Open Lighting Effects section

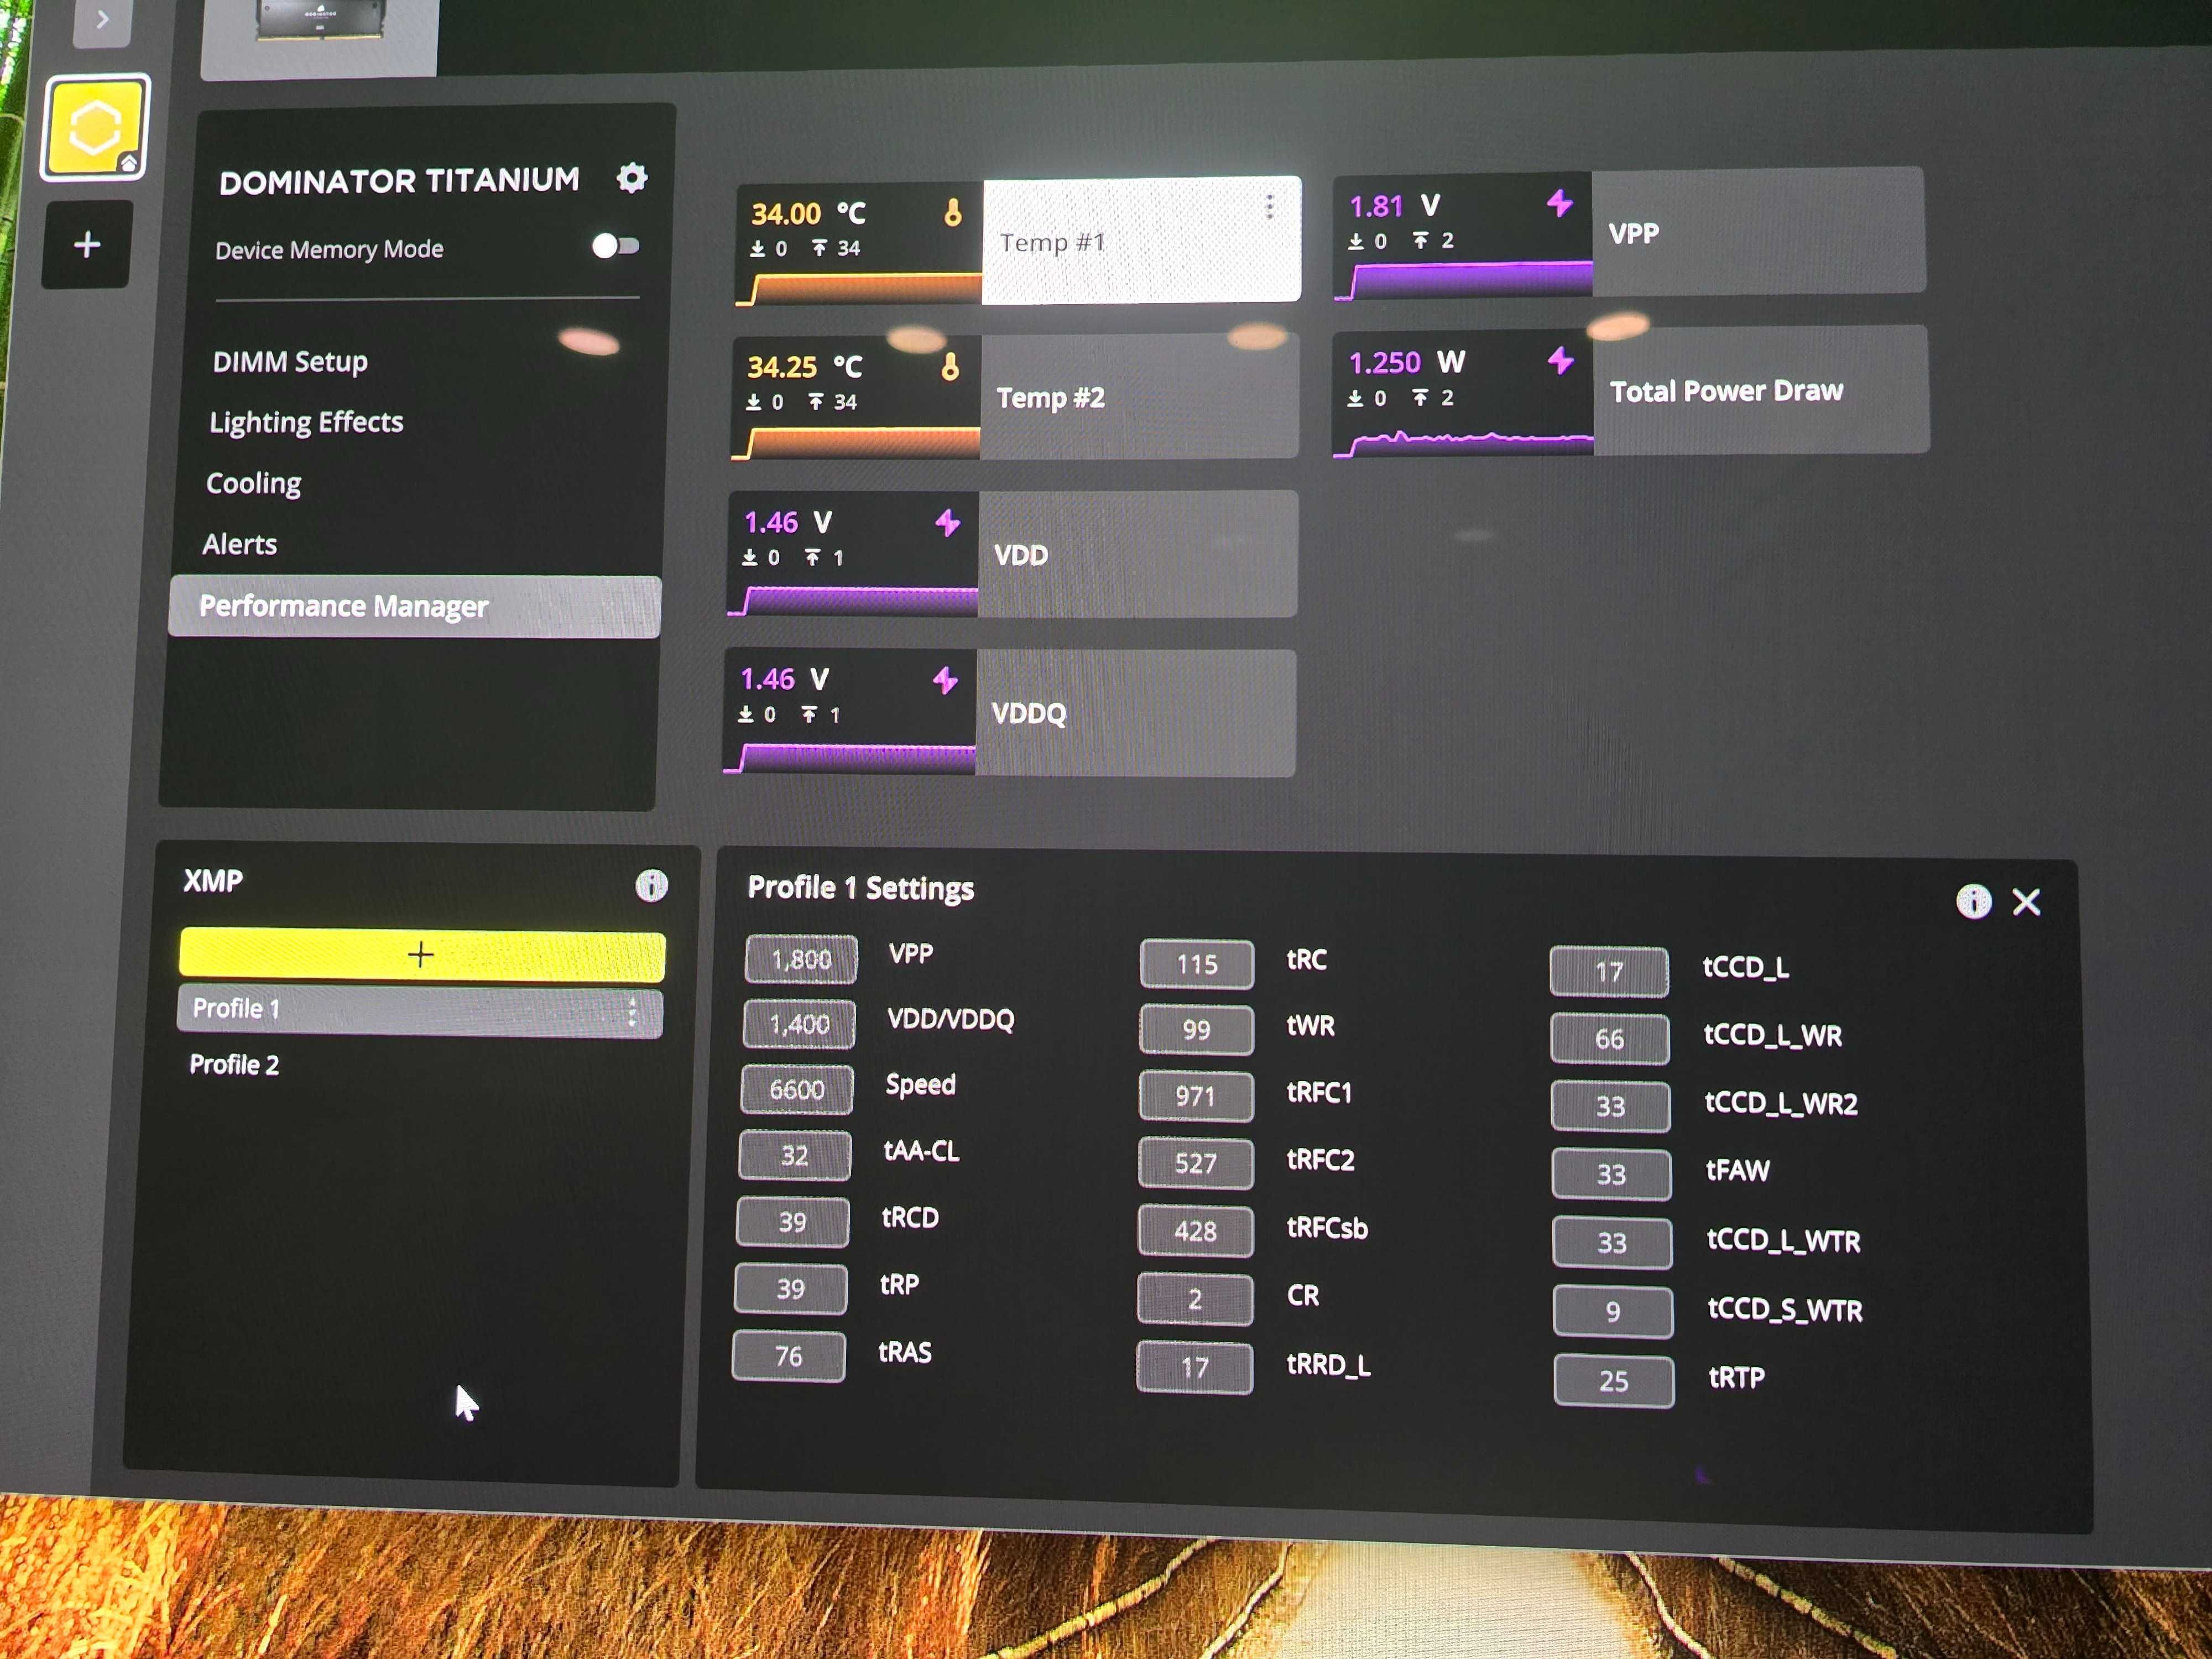(x=306, y=422)
